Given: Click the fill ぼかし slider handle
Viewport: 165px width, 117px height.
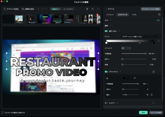Looking at the screenshot, I should [122, 59].
